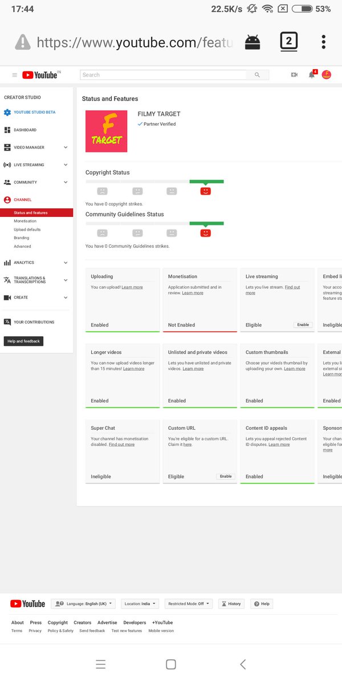
Task: Click into the YouTube search field
Action: point(163,75)
